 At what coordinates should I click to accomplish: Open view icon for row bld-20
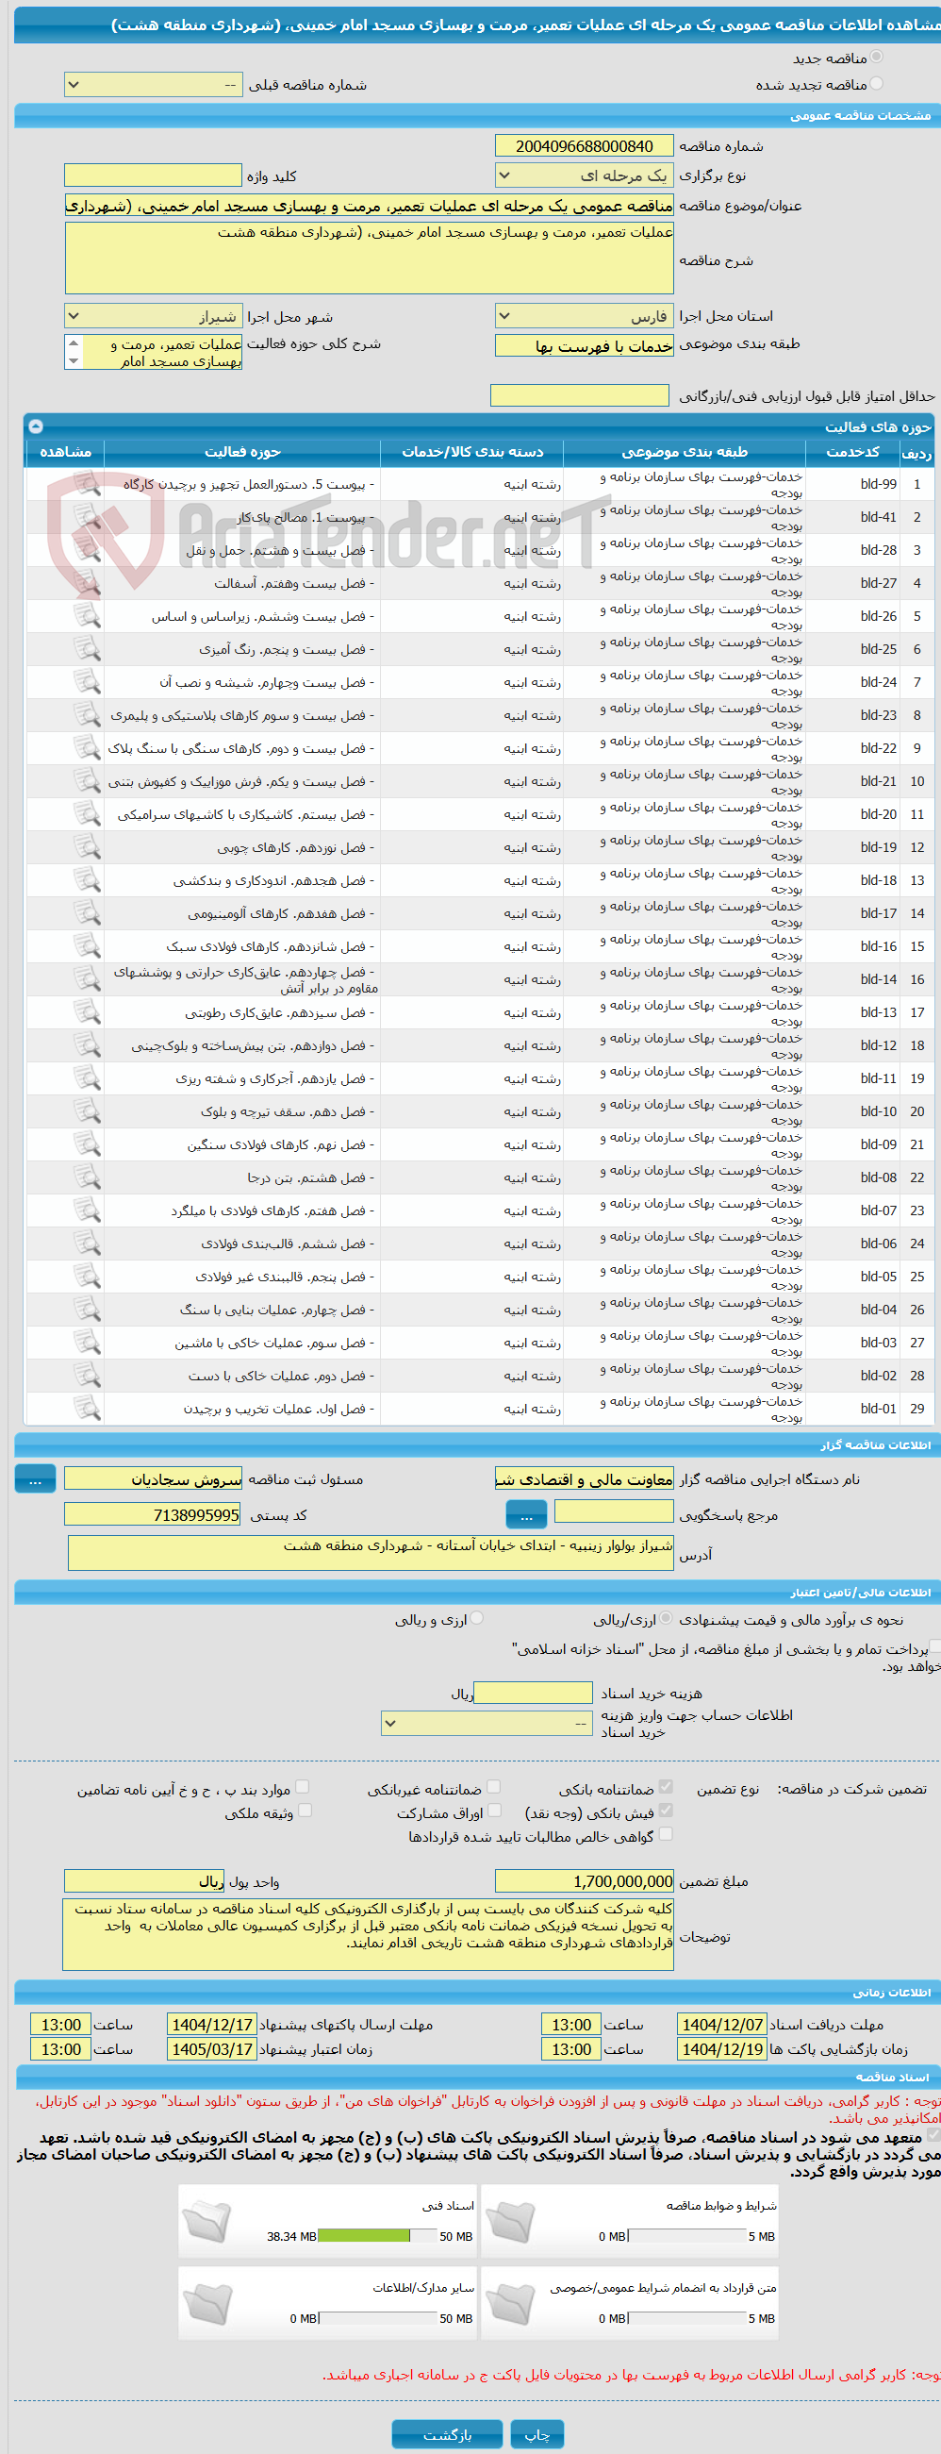(x=87, y=814)
